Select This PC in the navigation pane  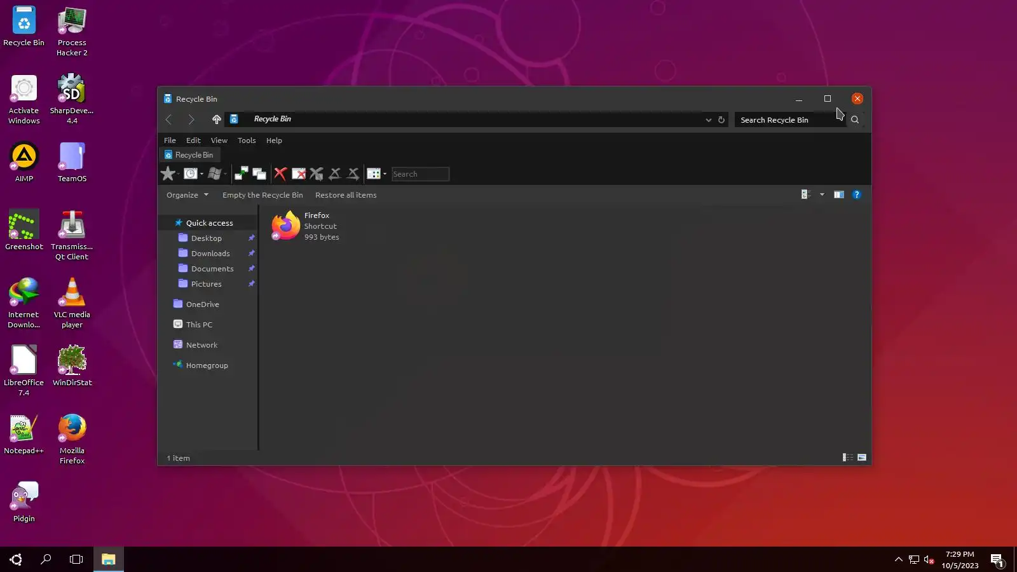coord(199,325)
